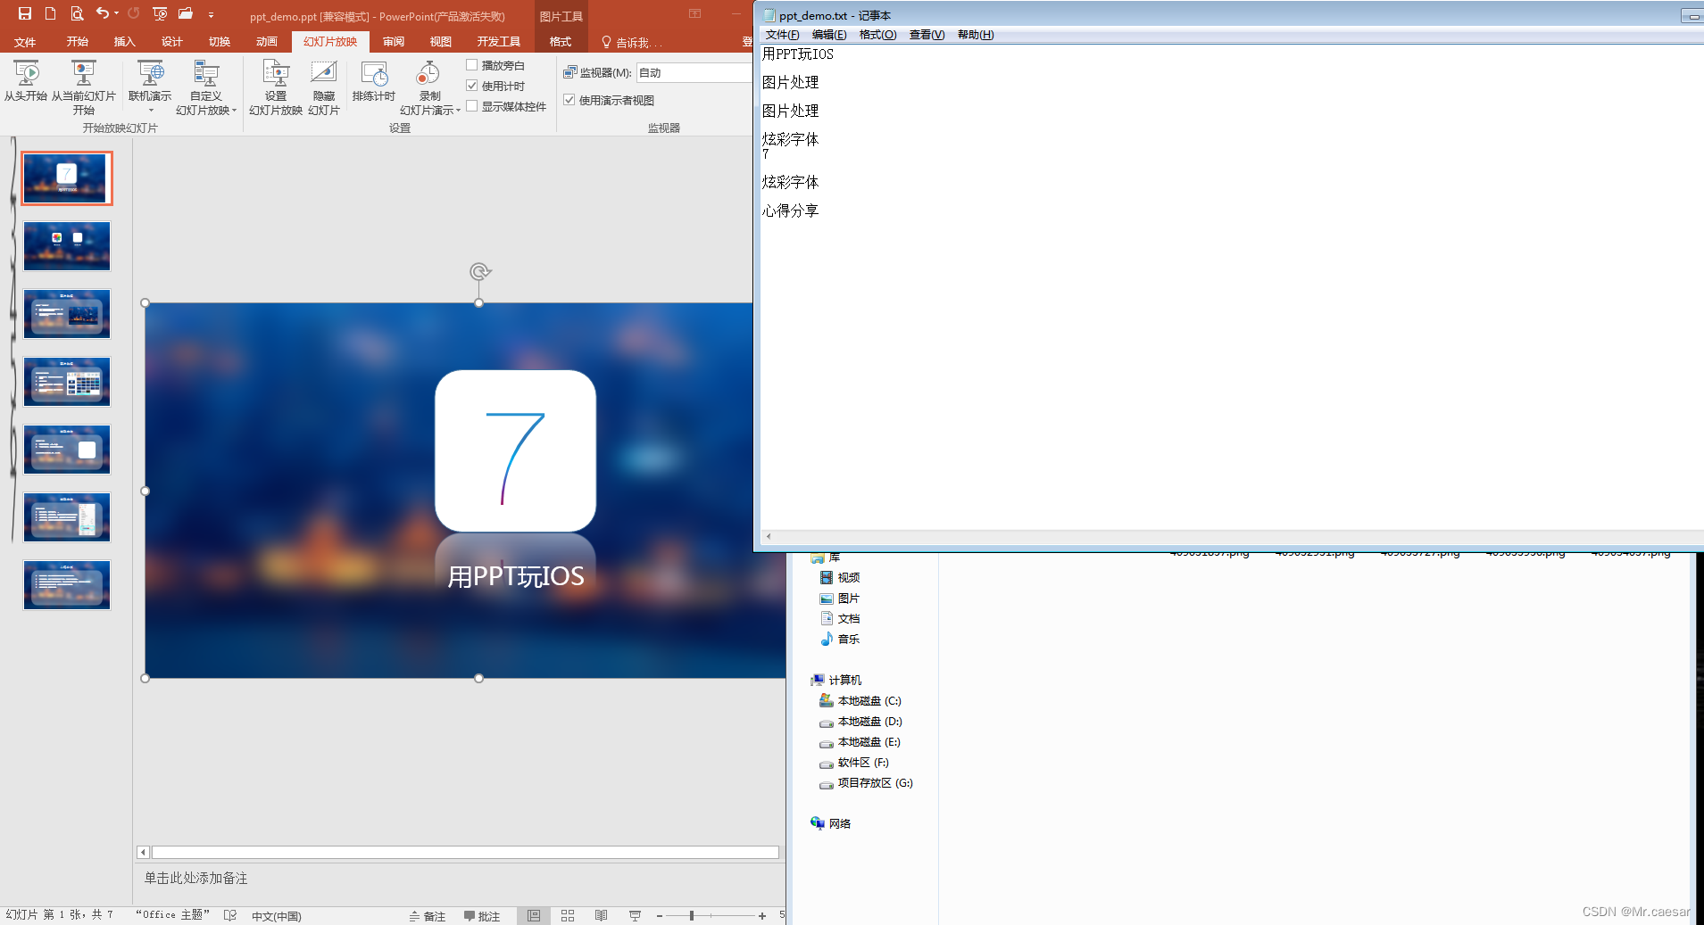Switch to the View (视图) ribbon tab
Viewport: 1704px width, 925px height.
(x=441, y=42)
